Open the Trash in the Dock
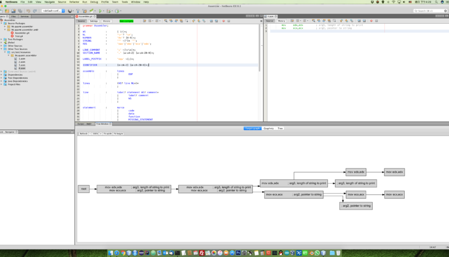 (338, 252)
